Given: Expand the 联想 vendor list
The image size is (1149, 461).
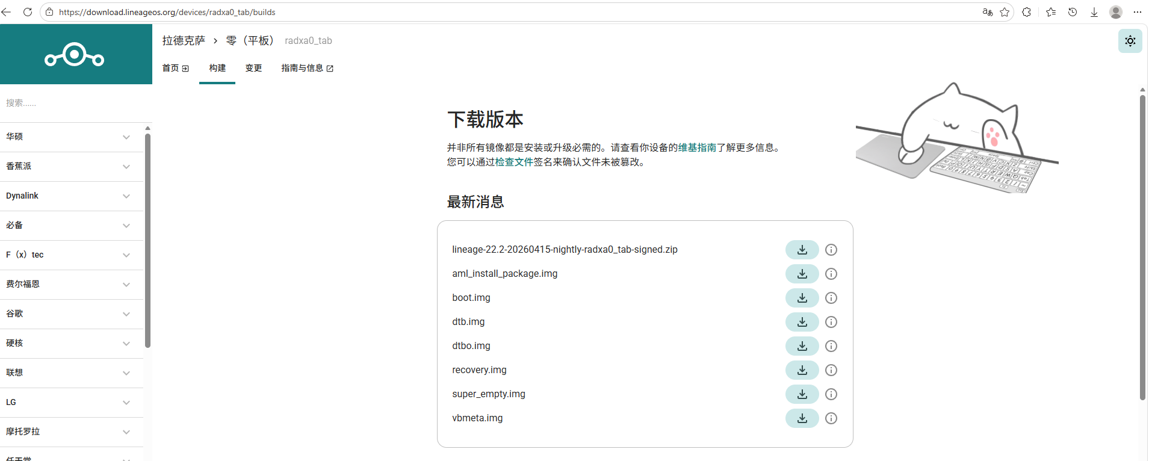Looking at the screenshot, I should [72, 373].
